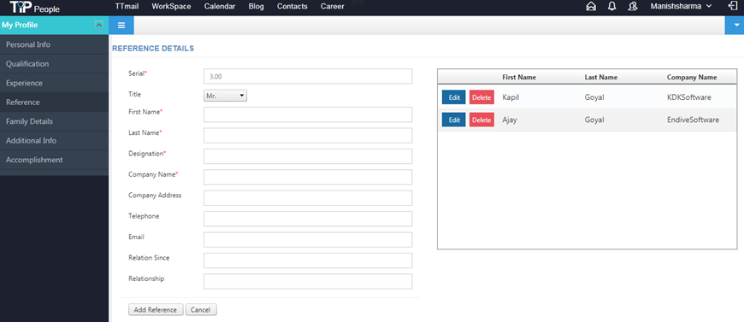This screenshot has height=322, width=744.
Task: Delete the Kapil Goyal reference
Action: [x=481, y=97]
